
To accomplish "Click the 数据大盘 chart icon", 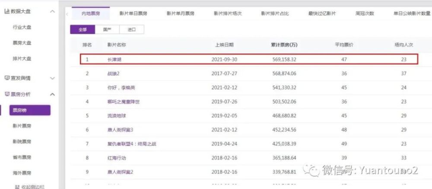I will [x=7, y=12].
